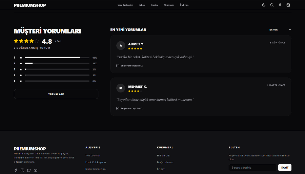This screenshot has height=174, width=305.
Task: Open user account profile icon
Action: (280, 5)
